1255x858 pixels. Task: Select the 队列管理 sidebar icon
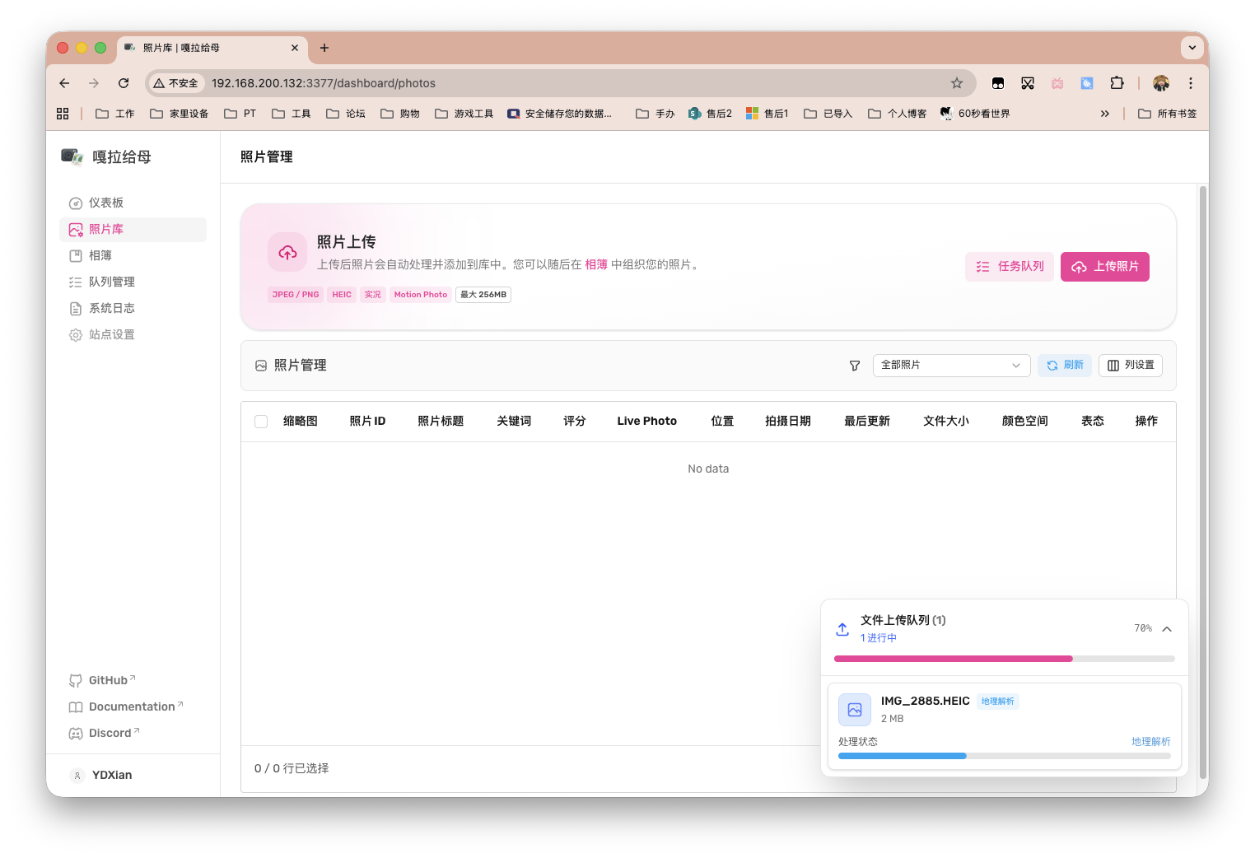(x=75, y=282)
